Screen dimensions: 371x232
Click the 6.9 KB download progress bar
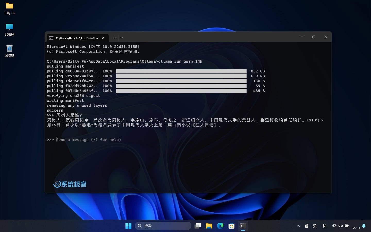coord(181,76)
